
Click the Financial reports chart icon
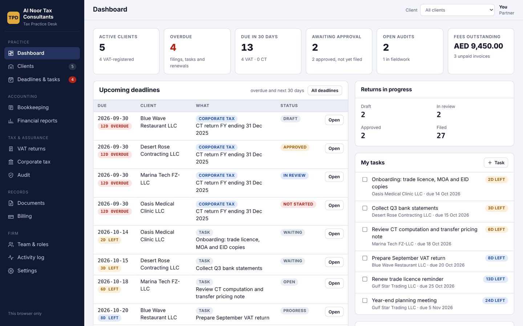(11, 121)
